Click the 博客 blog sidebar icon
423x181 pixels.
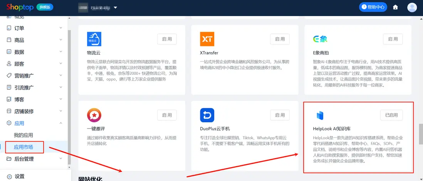coord(9,99)
